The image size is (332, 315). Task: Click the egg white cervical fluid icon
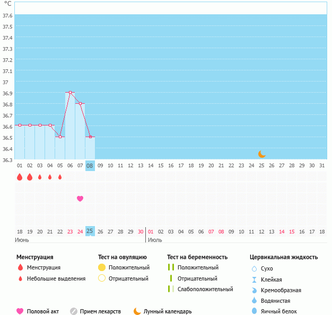coord(254,311)
